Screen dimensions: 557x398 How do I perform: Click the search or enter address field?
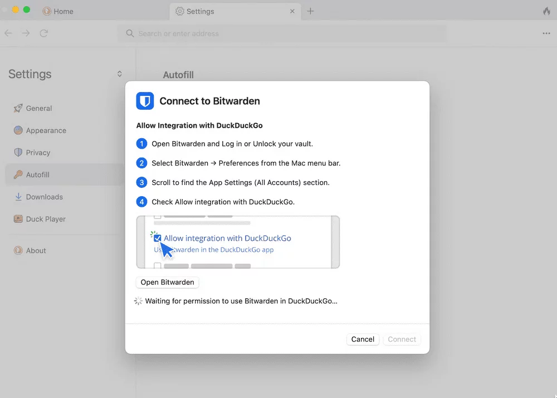tap(282, 33)
